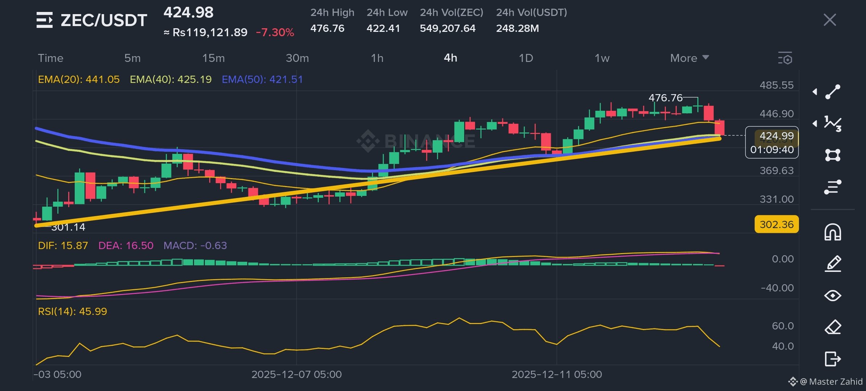Toggle magnet snap mode
Image resolution: width=866 pixels, height=391 pixels.
coord(833,232)
